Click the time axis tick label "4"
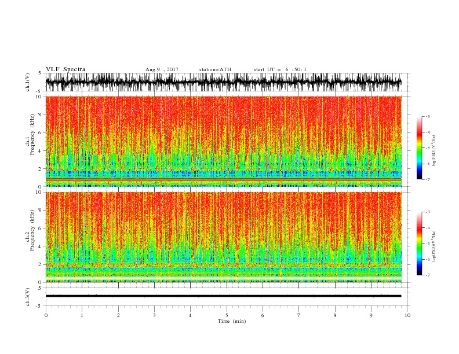Viewport: 459px width, 354px height. [x=191, y=315]
